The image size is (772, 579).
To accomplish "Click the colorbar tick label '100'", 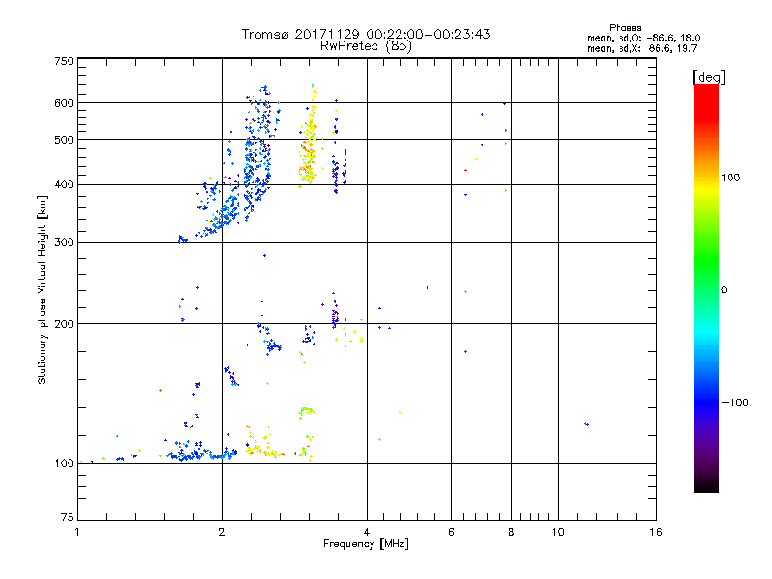I will tap(731, 178).
